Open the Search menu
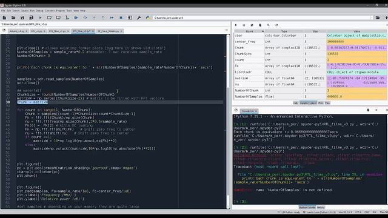This screenshot has width=388, height=218. pyautogui.click(x=16, y=11)
